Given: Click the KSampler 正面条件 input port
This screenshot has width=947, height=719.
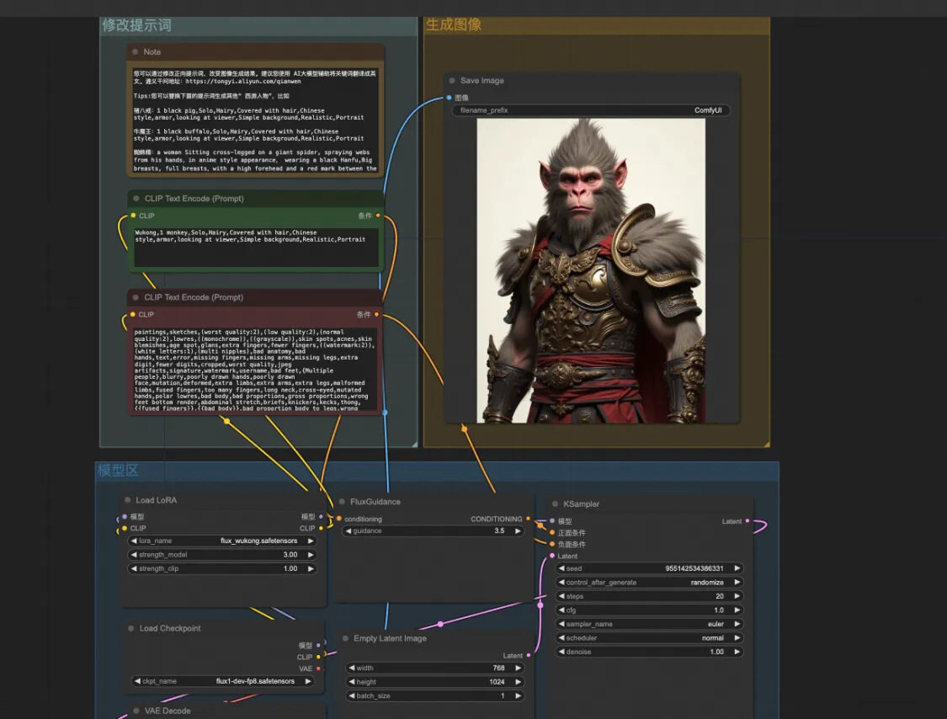Looking at the screenshot, I should coord(552,532).
